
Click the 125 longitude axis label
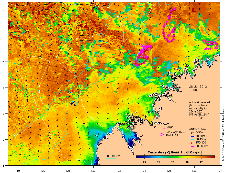(x=169, y=170)
